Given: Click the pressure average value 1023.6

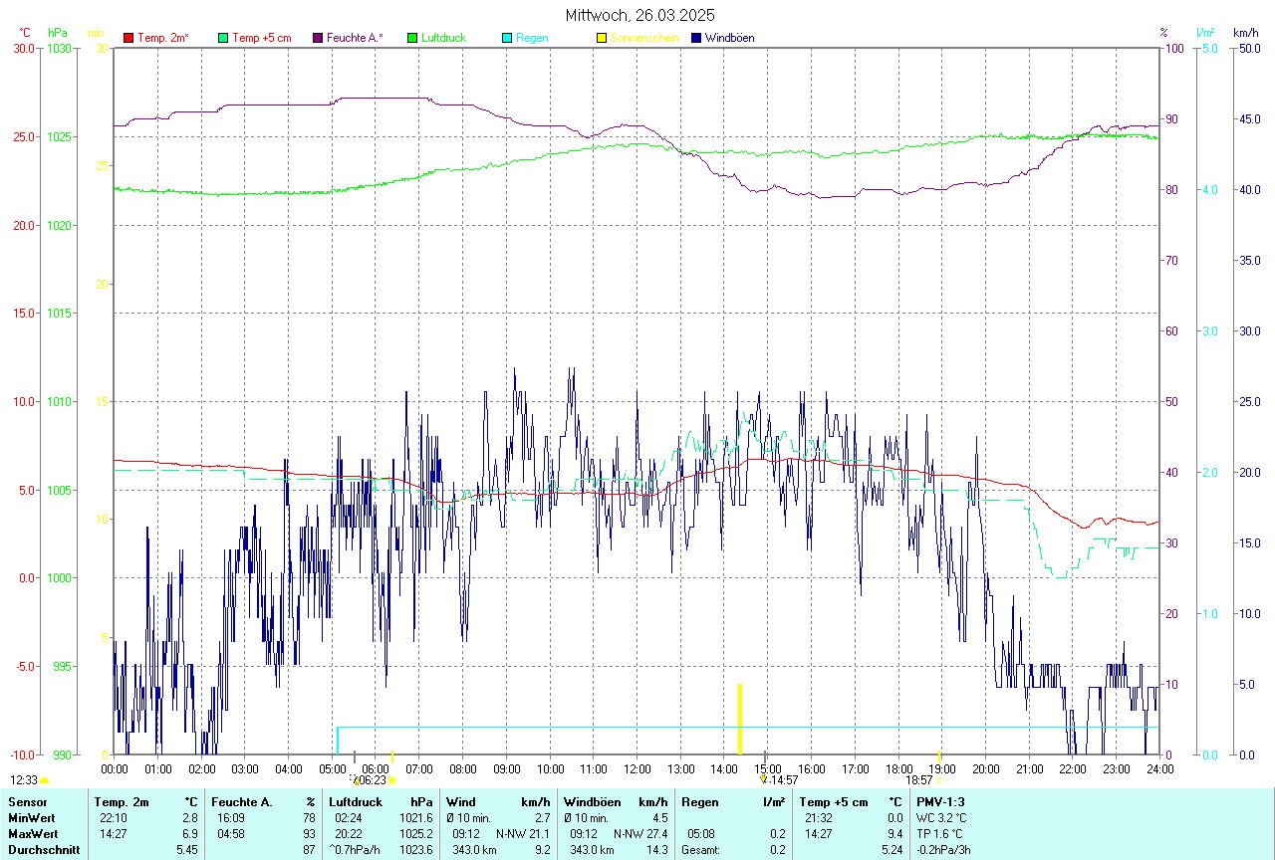Looking at the screenshot, I should [414, 850].
